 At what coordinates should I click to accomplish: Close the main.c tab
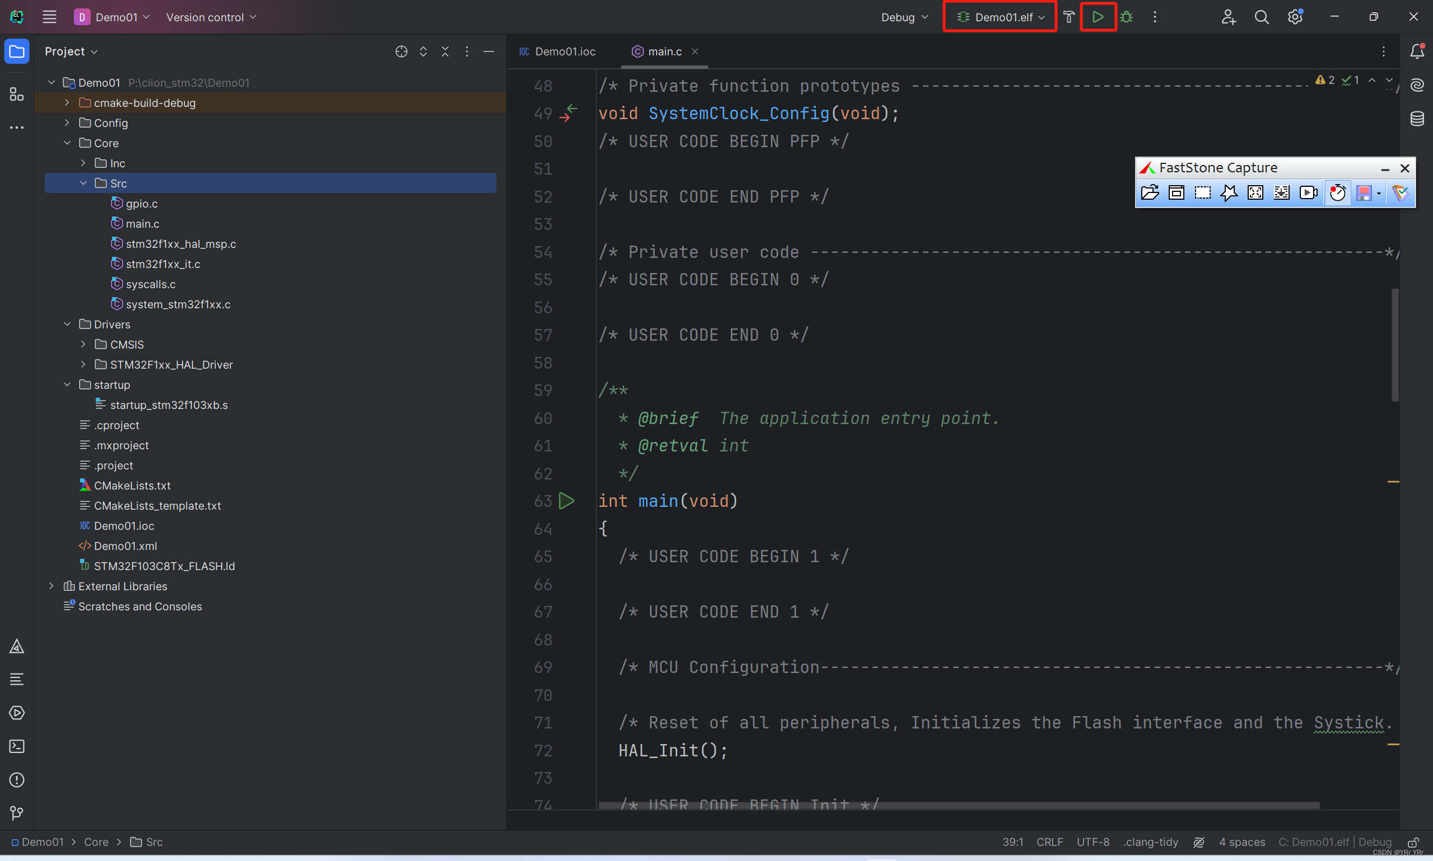tap(694, 51)
